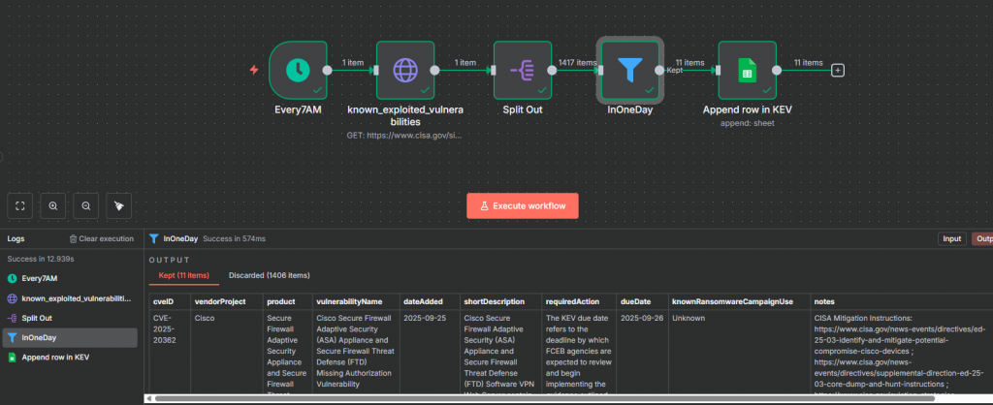
Task: Click the globe icon beside known_exploited log
Action: [x=12, y=298]
